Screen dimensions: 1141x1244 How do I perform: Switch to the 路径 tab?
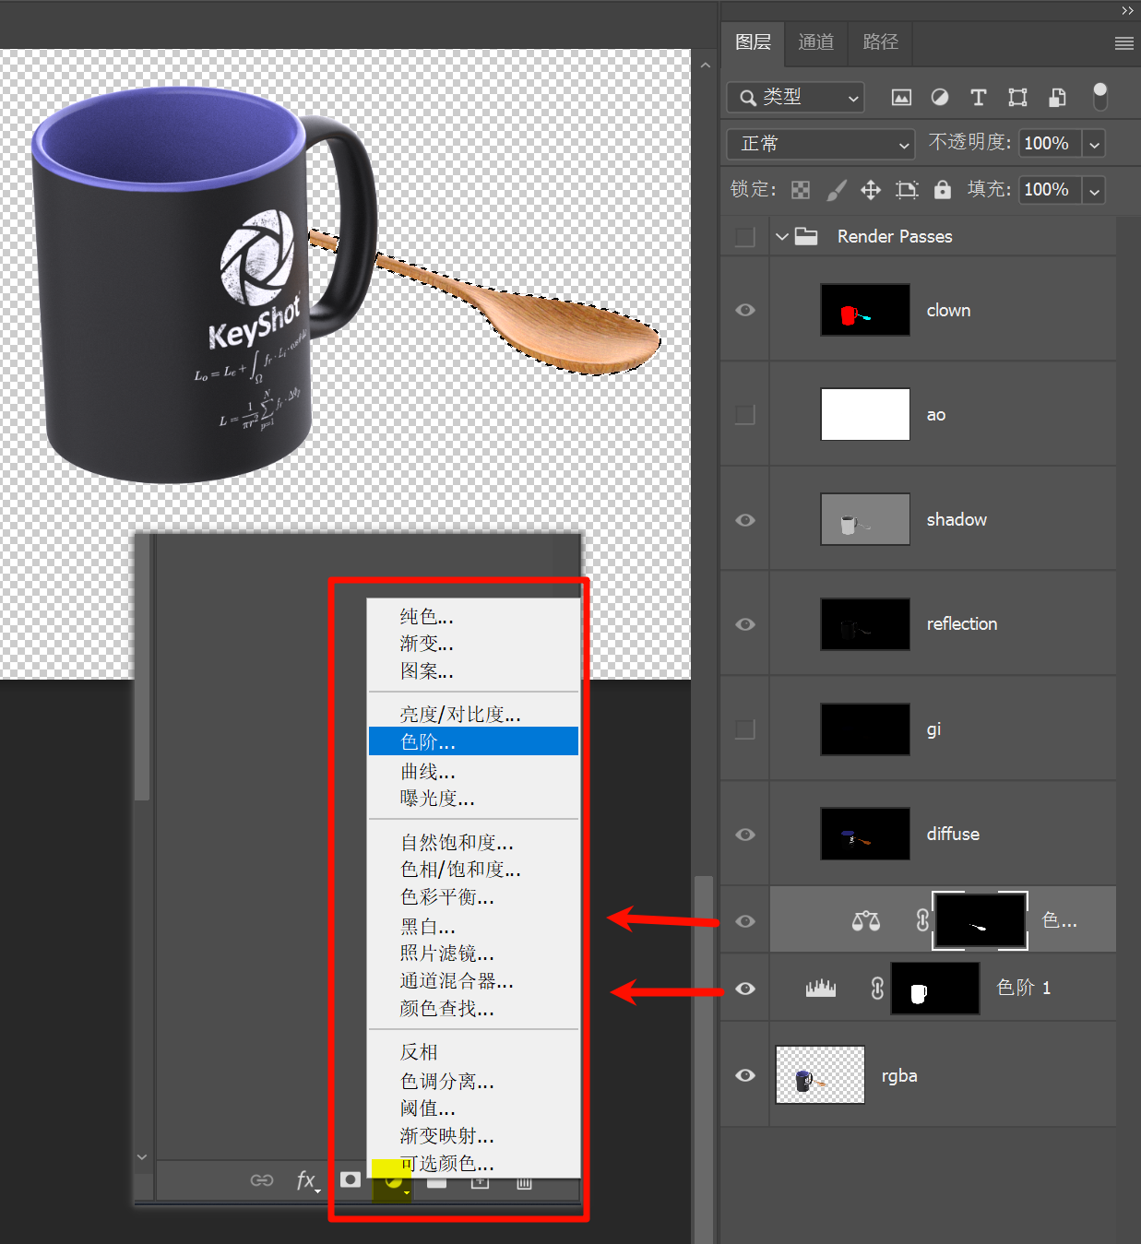(x=880, y=42)
